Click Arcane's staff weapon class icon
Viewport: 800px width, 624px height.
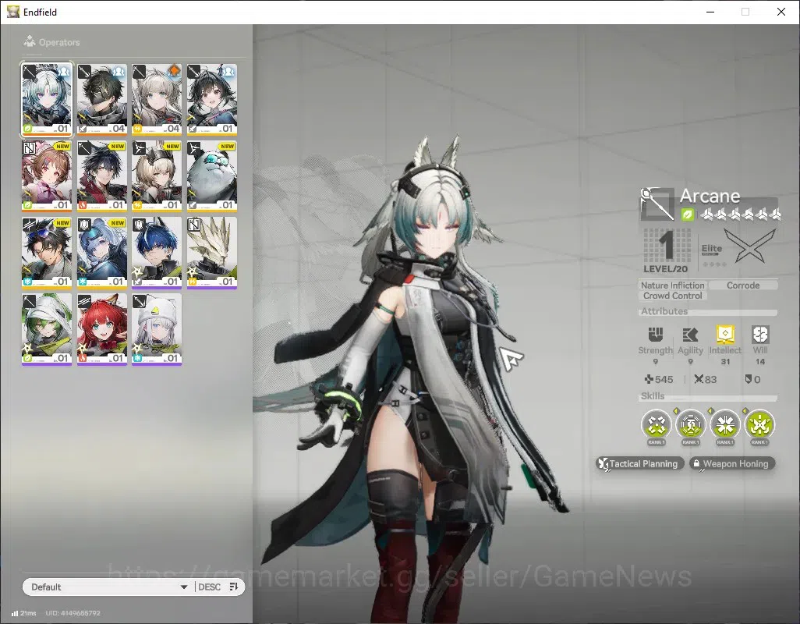pyautogui.click(x=657, y=204)
